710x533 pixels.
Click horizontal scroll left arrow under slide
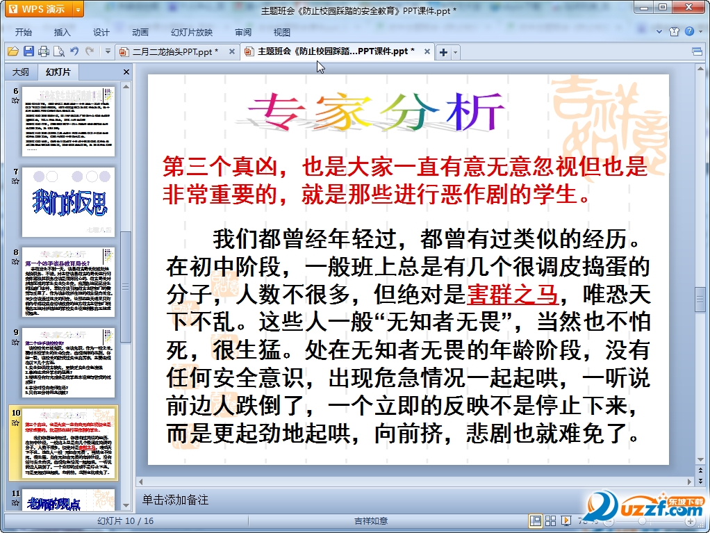[x=141, y=482]
